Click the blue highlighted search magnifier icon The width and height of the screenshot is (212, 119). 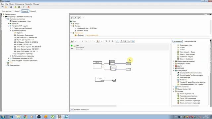[x=133, y=41]
